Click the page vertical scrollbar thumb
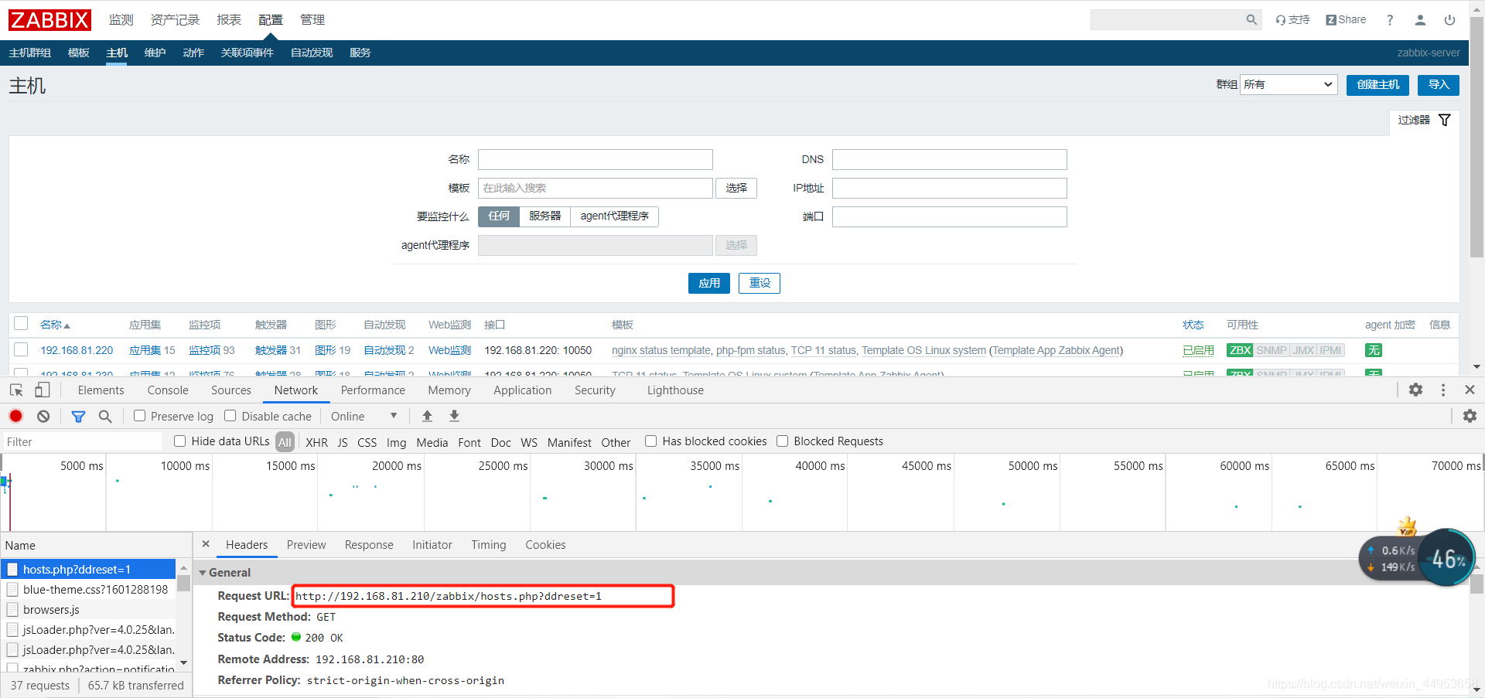Image resolution: width=1485 pixels, height=698 pixels. [1476, 137]
